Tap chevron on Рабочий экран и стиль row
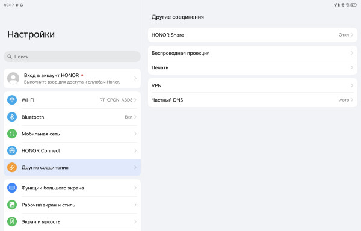Screen dimensions: 361x231 click(x=135, y=205)
